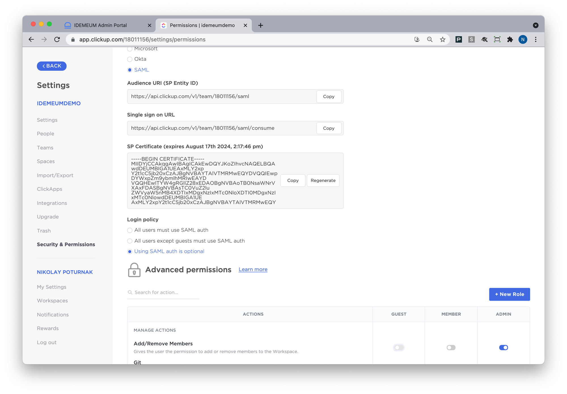
Task: Open the N profile avatar
Action: point(523,39)
